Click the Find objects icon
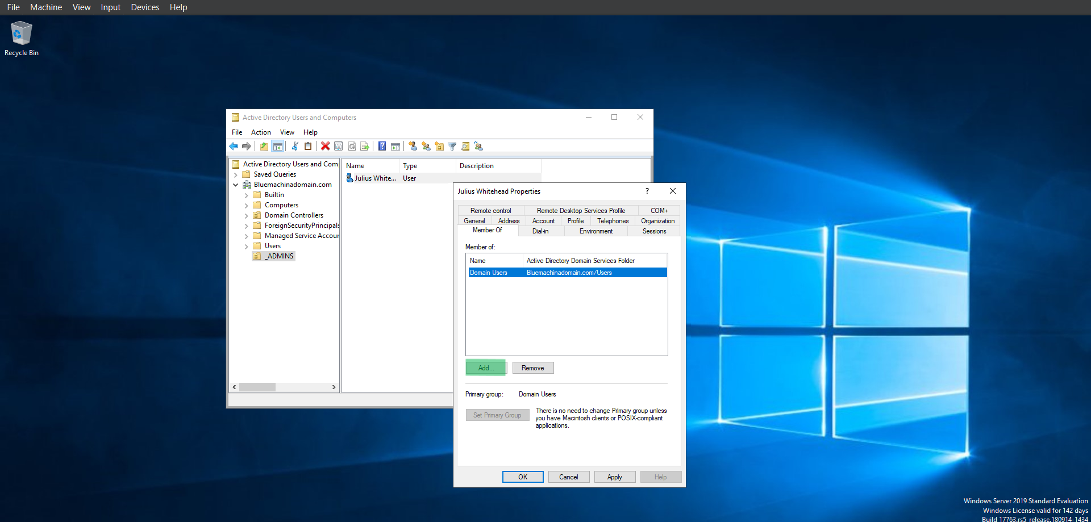Image resolution: width=1091 pixels, height=522 pixels. [x=465, y=146]
